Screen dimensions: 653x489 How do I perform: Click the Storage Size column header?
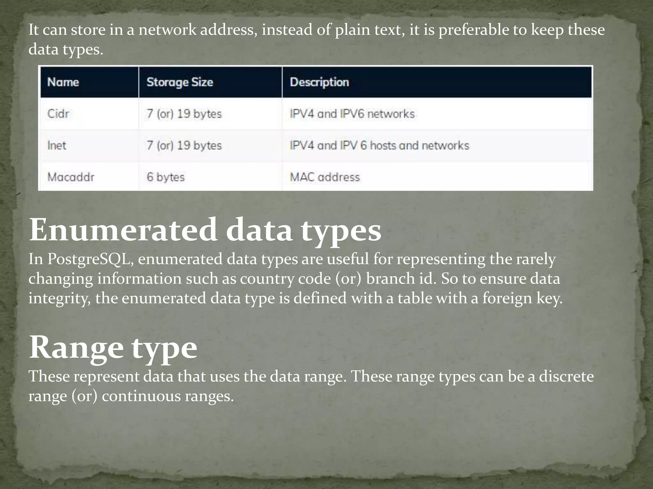[x=210, y=82]
